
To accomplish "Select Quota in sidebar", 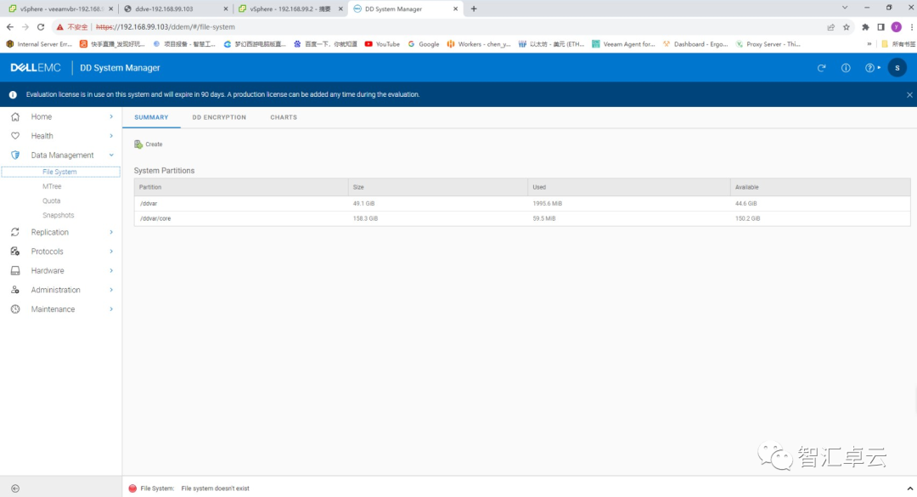I will tap(52, 200).
